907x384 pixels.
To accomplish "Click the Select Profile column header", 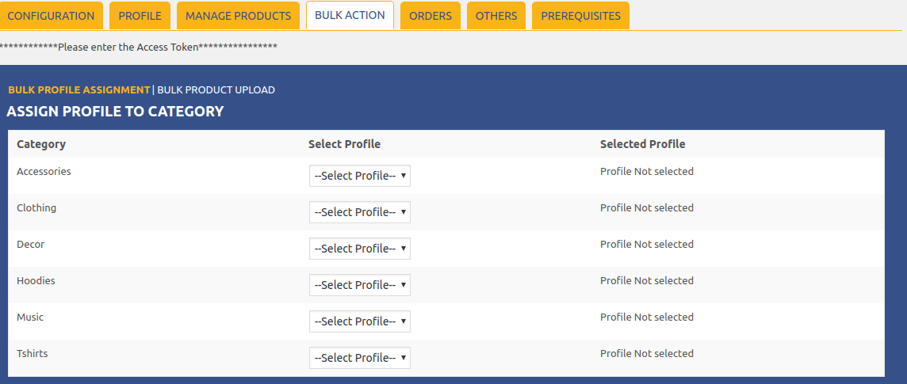I will 344,144.
